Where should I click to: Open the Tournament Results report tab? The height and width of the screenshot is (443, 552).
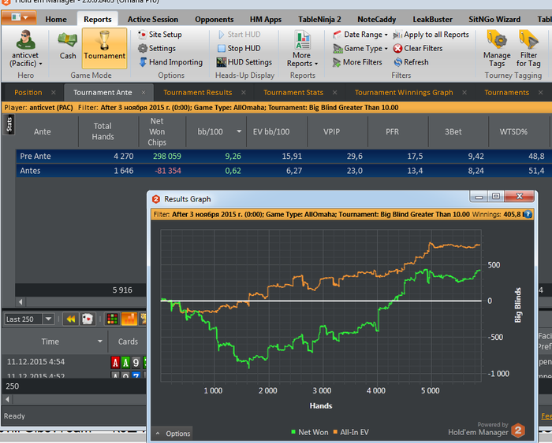[197, 92]
